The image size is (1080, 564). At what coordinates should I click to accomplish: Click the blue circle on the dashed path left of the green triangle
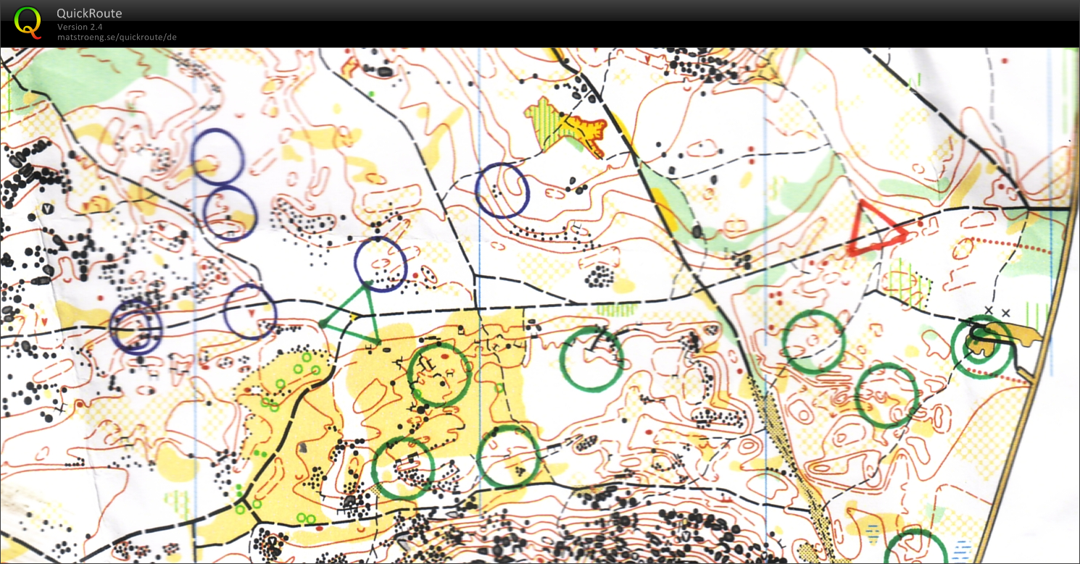250,311
